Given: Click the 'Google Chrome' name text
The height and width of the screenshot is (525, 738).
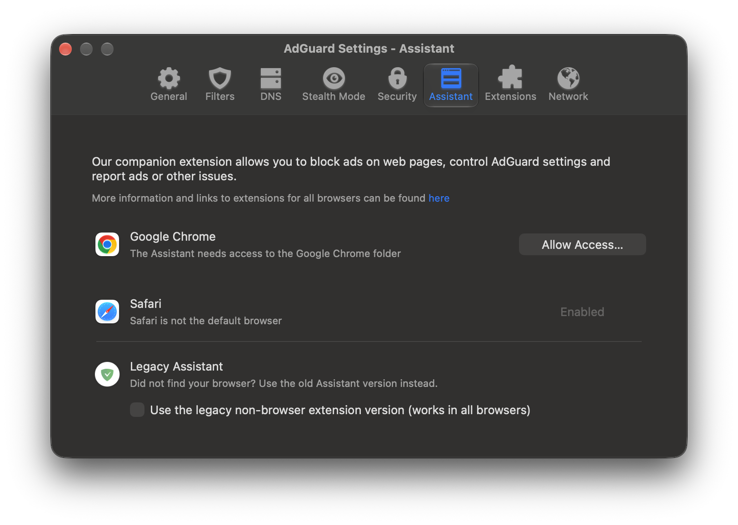Looking at the screenshot, I should (173, 237).
